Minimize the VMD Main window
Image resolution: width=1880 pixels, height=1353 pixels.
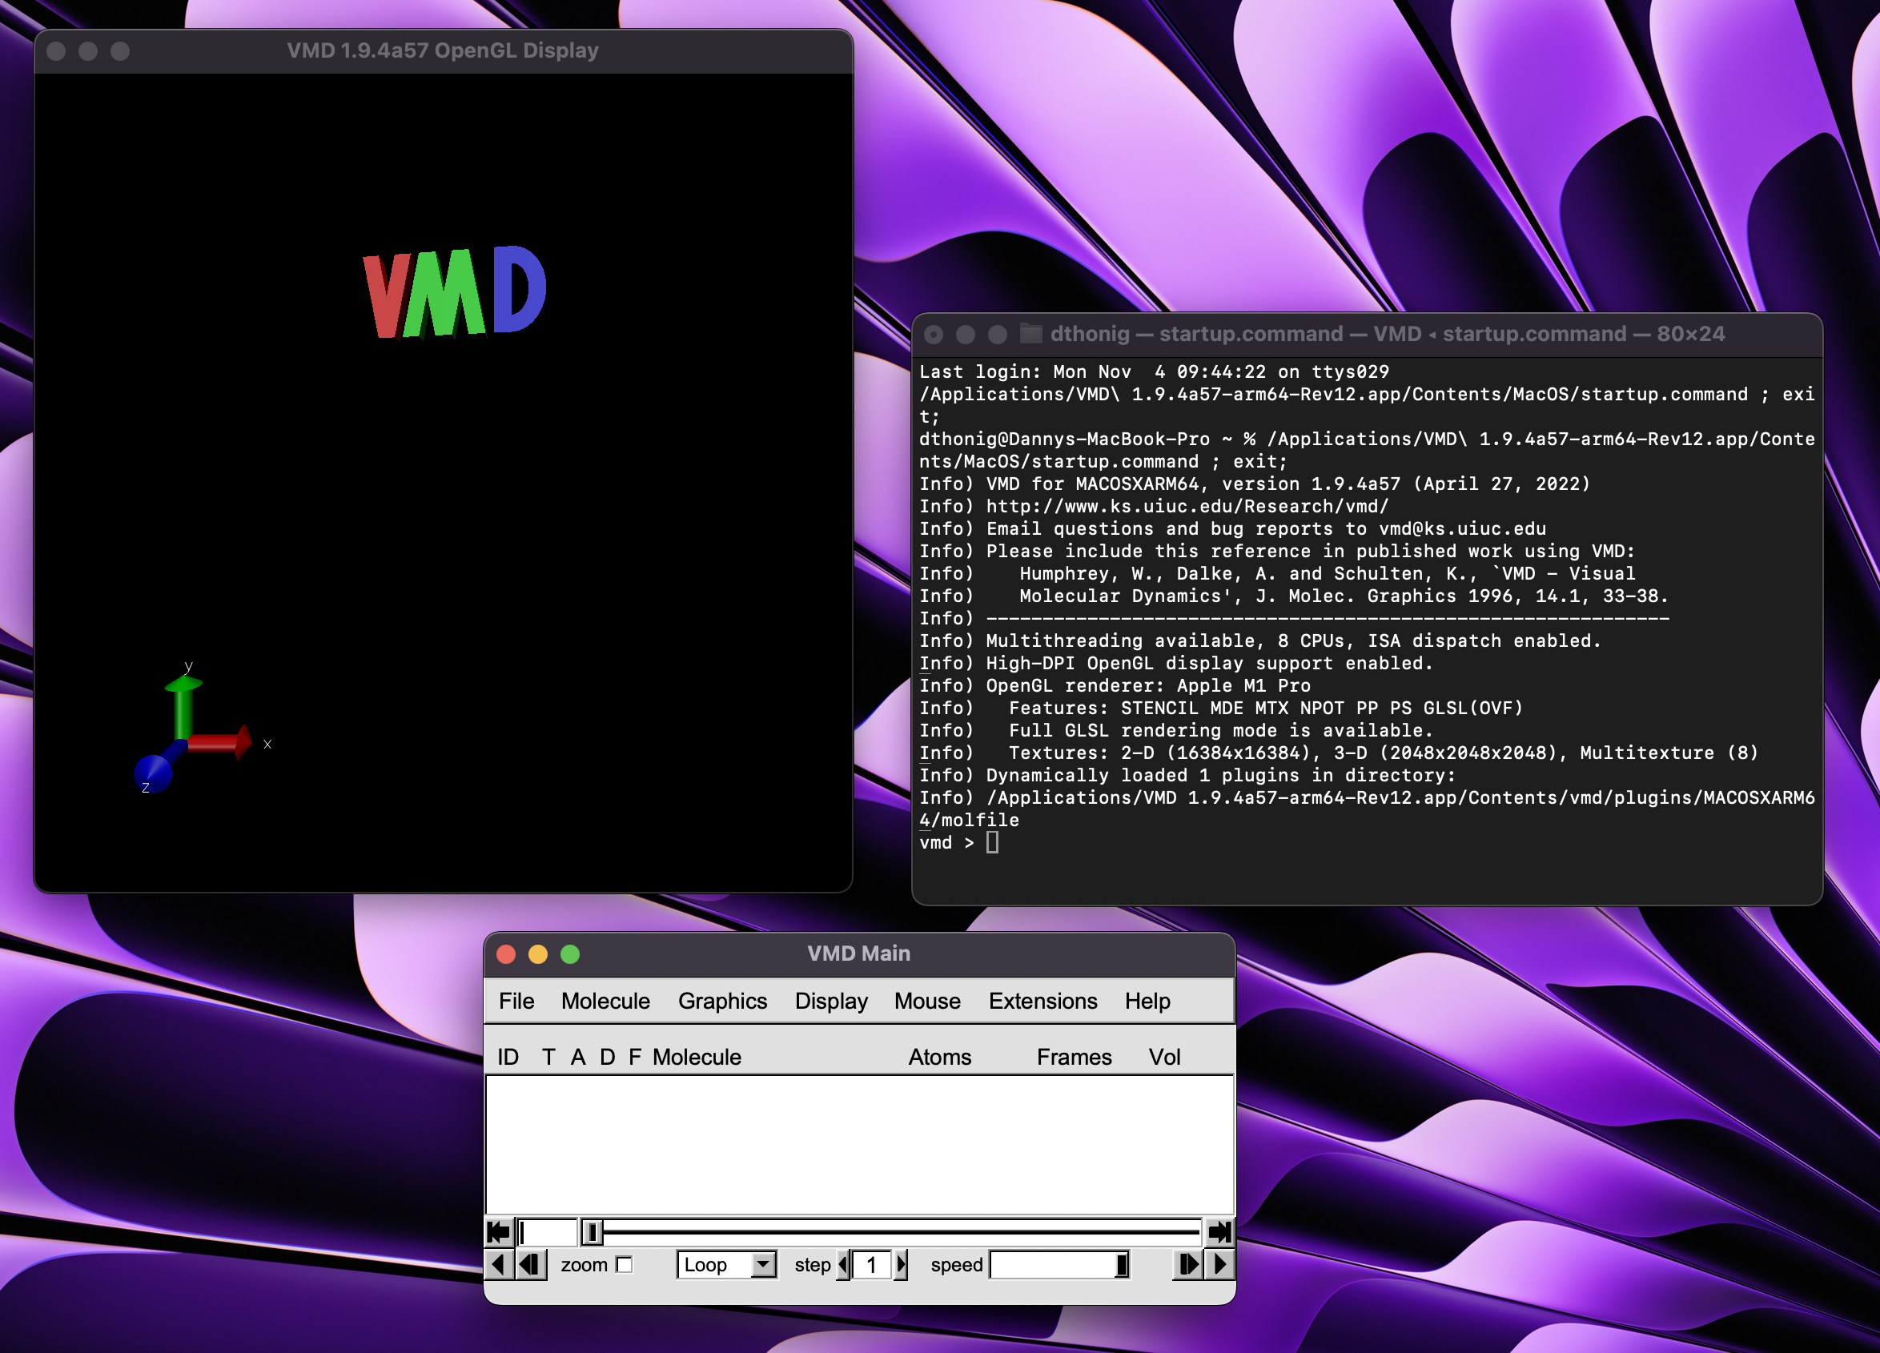(538, 954)
